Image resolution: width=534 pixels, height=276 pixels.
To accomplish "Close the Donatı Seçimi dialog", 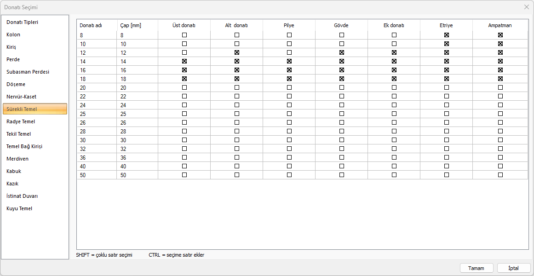I will [x=527, y=7].
